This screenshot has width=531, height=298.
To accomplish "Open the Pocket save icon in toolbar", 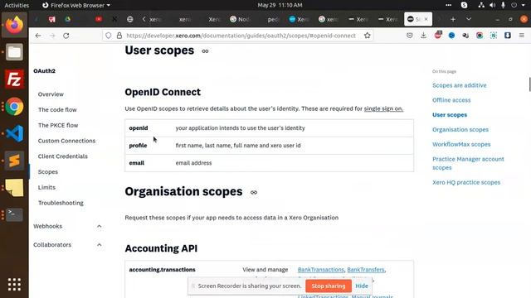I will (x=409, y=36).
